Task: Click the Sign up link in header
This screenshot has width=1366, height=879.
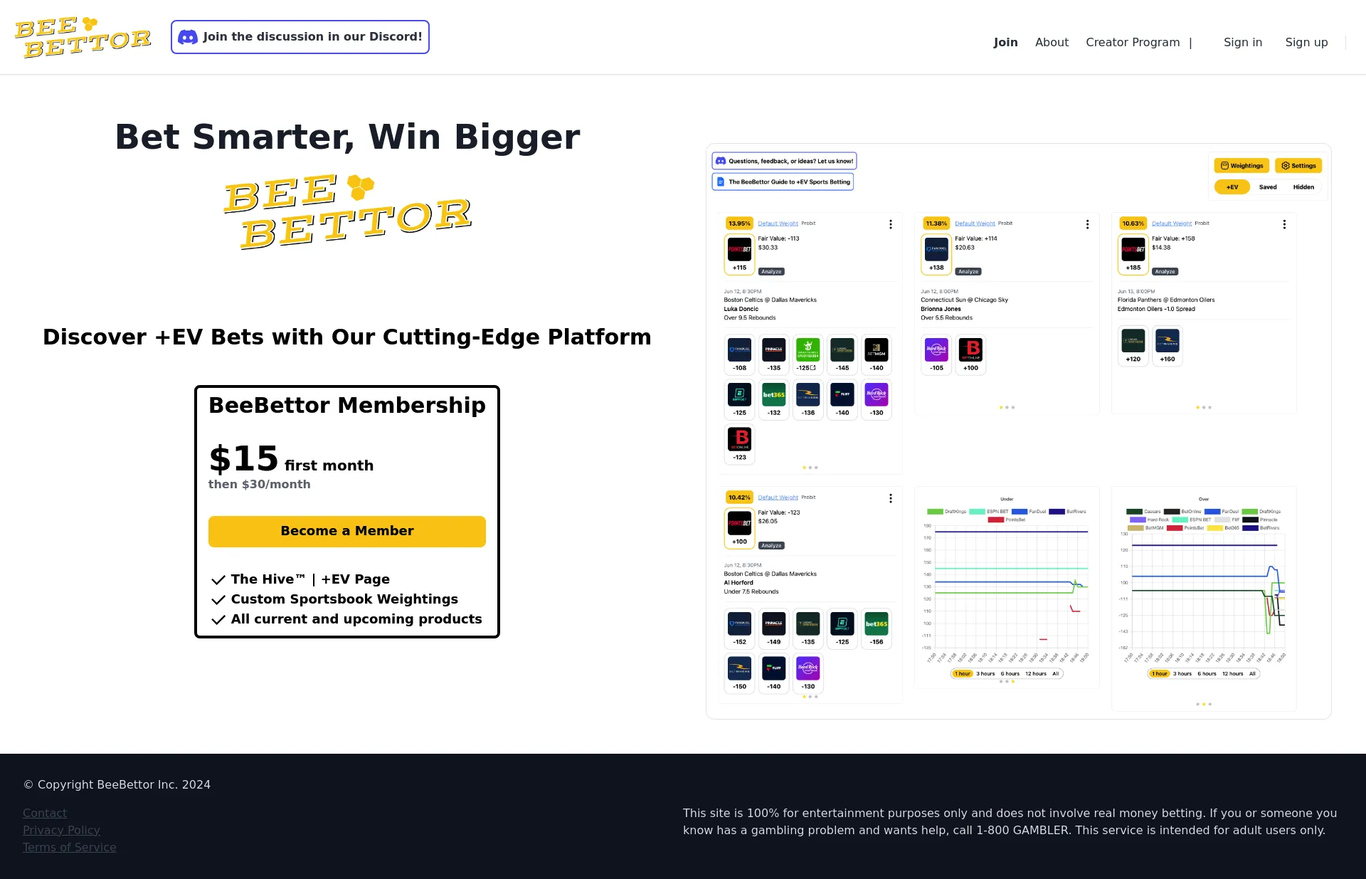Action: pyautogui.click(x=1306, y=42)
